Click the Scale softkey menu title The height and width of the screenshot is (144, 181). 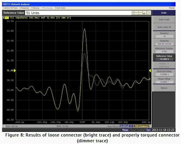pos(164,13)
